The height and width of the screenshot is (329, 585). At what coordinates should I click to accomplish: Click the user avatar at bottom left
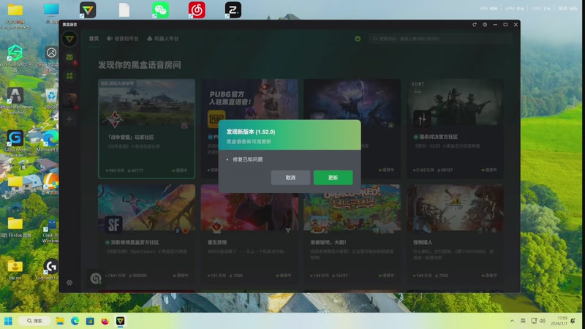pos(96,278)
